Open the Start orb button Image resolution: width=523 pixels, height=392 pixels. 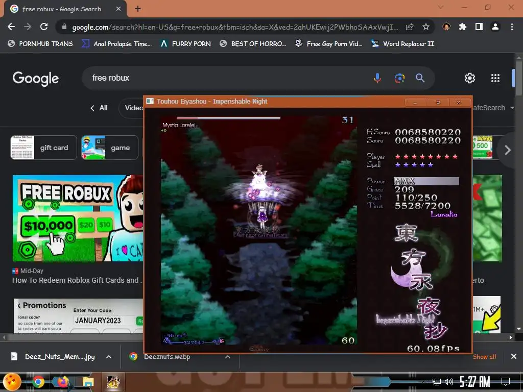click(12, 382)
